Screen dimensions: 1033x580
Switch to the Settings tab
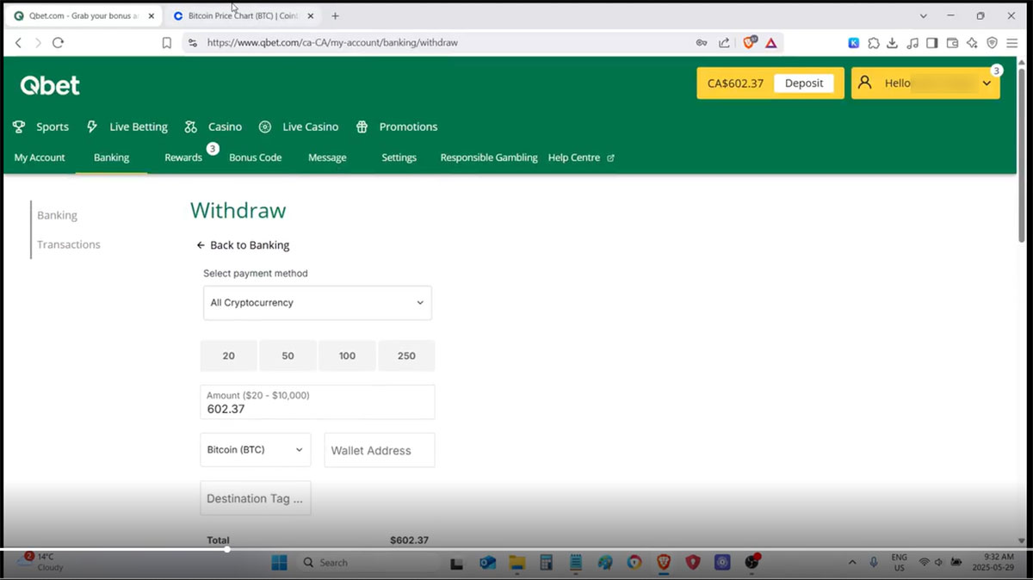pyautogui.click(x=399, y=157)
